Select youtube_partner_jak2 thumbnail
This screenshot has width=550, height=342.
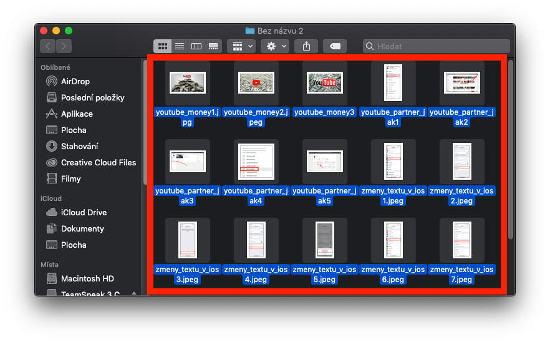(x=462, y=83)
